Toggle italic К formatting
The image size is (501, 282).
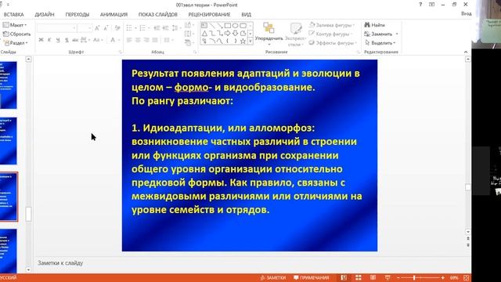tap(49, 40)
